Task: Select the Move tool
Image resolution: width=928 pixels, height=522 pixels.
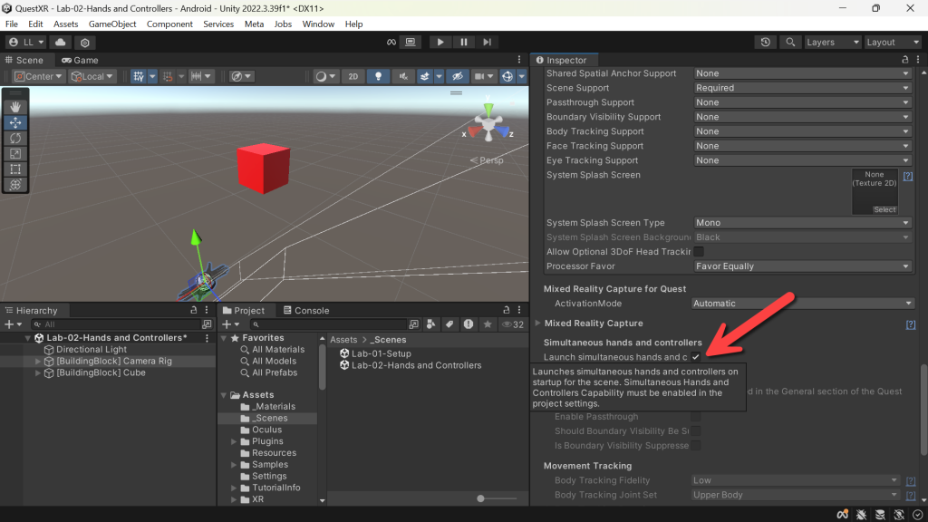Action: (x=15, y=122)
